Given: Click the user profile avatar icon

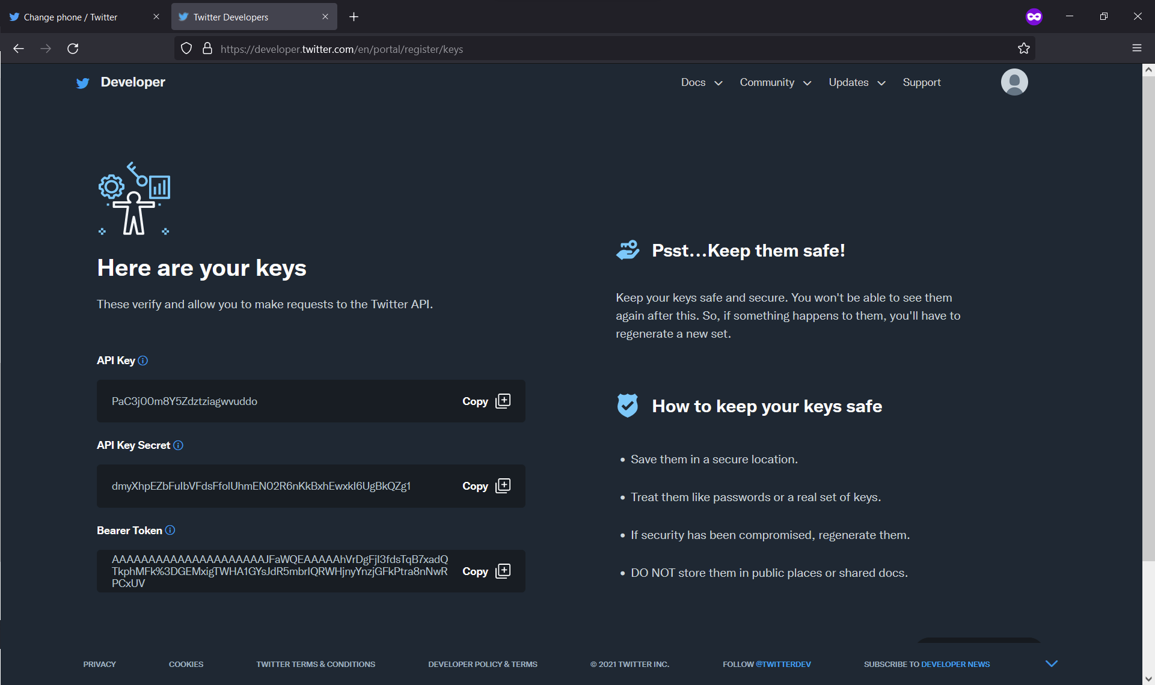Looking at the screenshot, I should 1014,82.
